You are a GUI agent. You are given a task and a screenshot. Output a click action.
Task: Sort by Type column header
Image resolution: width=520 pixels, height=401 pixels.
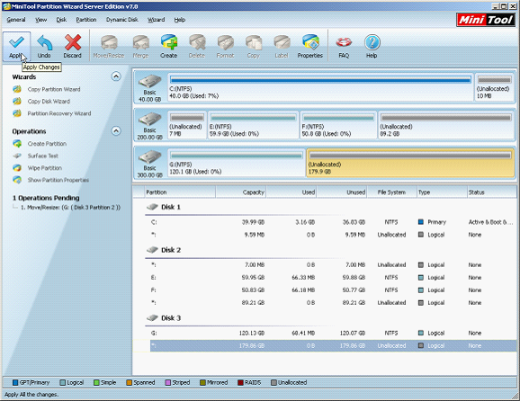coord(442,192)
